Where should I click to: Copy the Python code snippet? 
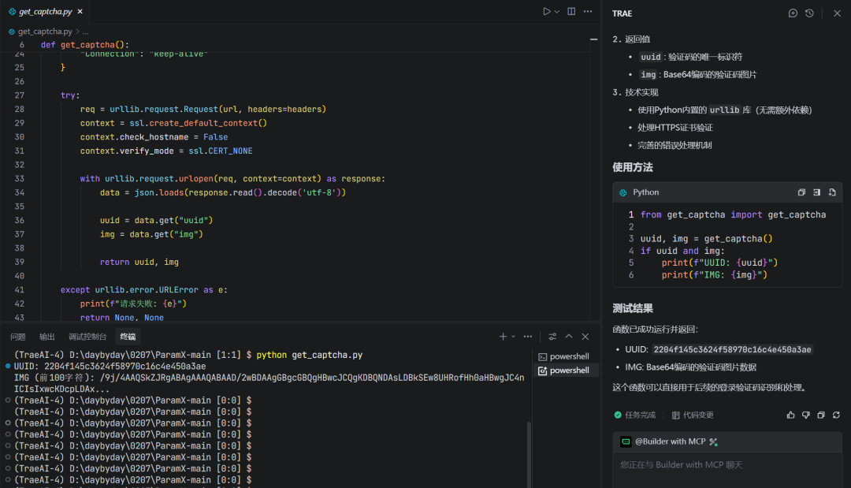point(801,192)
